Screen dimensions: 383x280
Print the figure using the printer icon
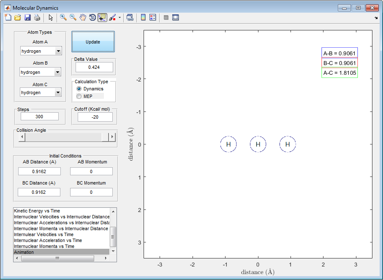pos(37,17)
